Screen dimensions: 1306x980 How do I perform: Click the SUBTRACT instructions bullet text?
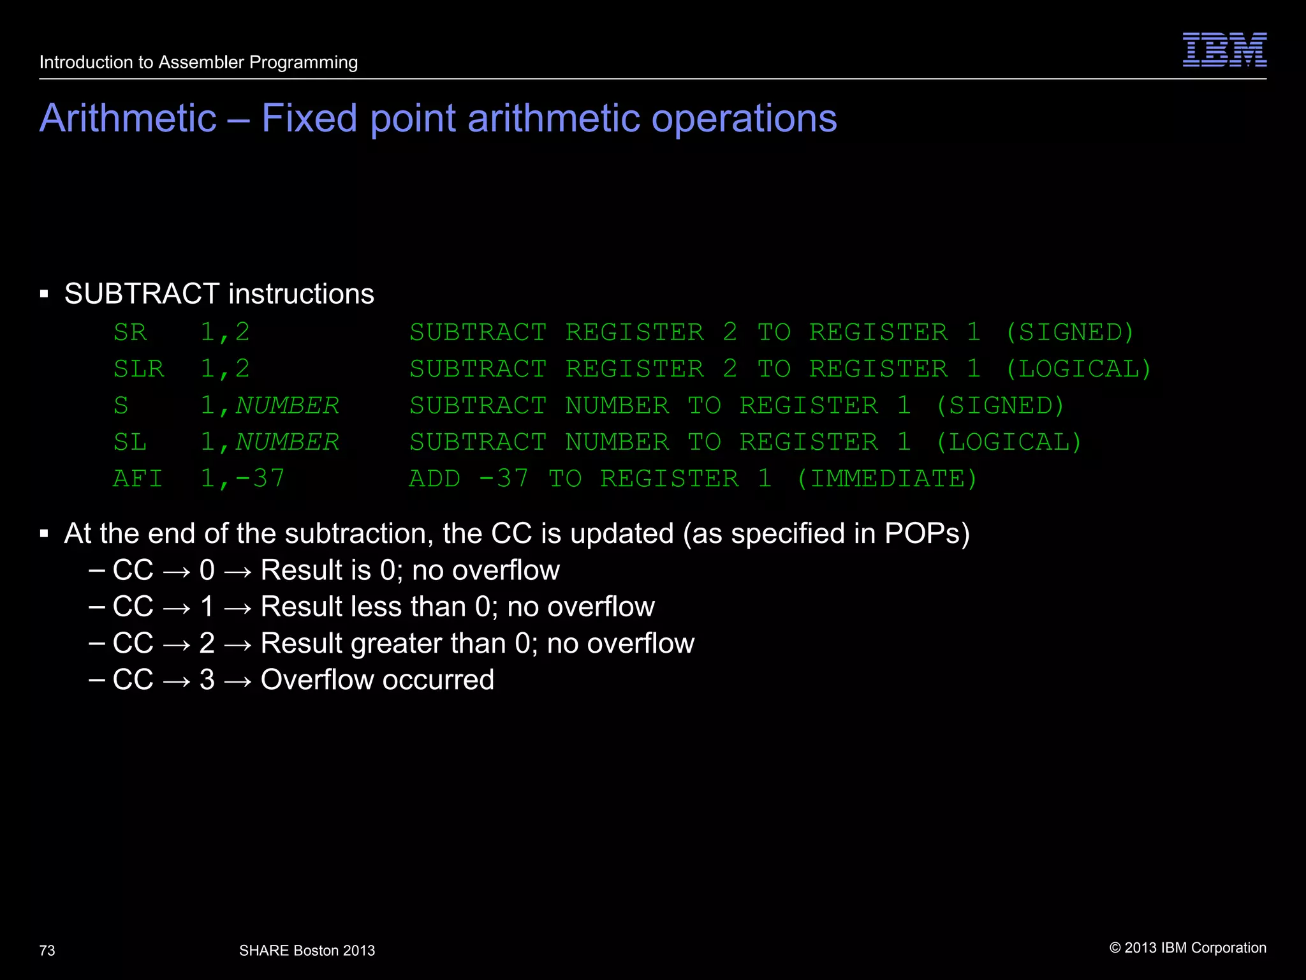[x=219, y=294]
